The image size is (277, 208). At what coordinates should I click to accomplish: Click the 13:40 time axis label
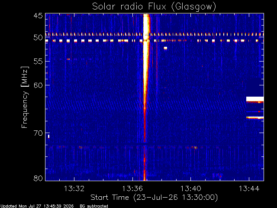point(190,188)
